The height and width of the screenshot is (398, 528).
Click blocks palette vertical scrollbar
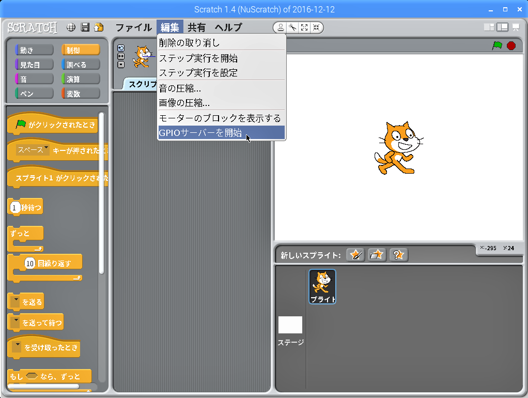pos(101,193)
